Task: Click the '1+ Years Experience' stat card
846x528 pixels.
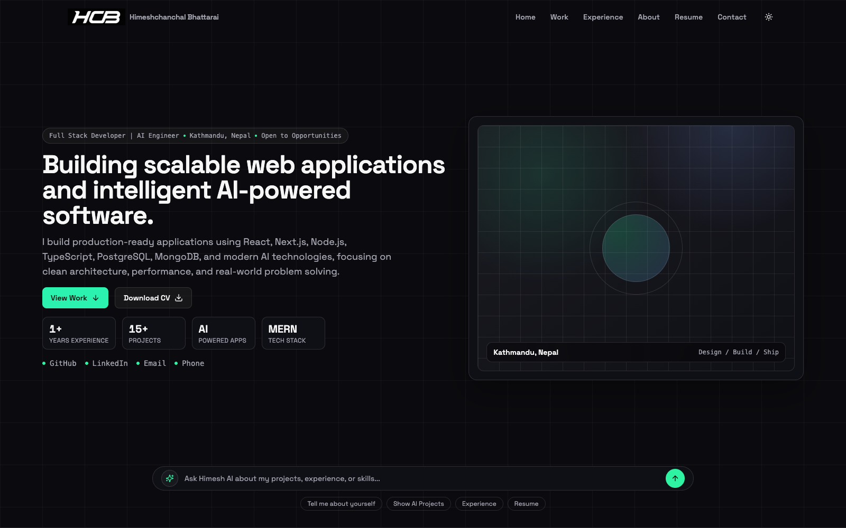Action: click(79, 333)
